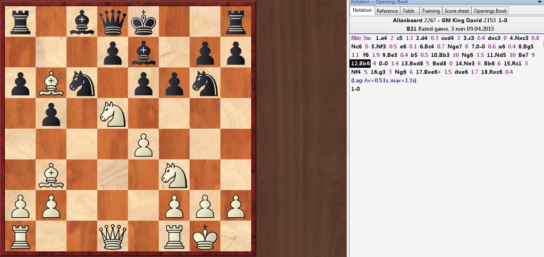The height and width of the screenshot is (257, 544).
Task: Select the white pawn on e4
Action: pos(143,144)
